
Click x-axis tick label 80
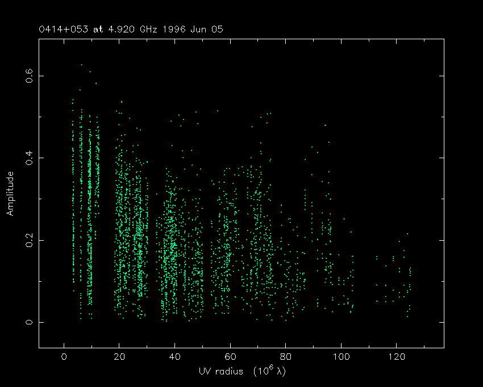click(x=285, y=357)
